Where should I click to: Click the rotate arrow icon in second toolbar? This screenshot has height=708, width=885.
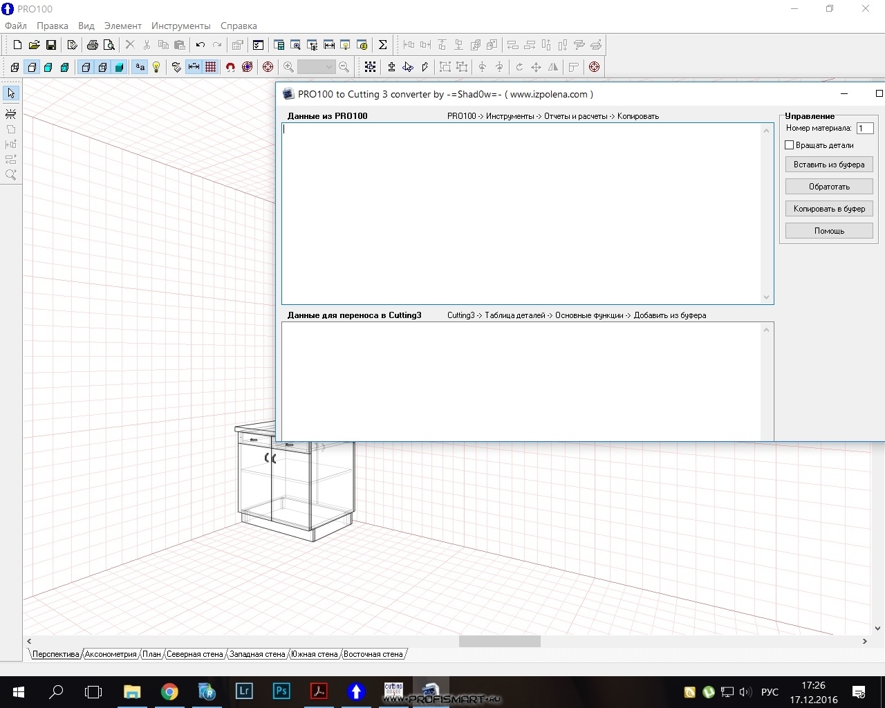(x=519, y=67)
